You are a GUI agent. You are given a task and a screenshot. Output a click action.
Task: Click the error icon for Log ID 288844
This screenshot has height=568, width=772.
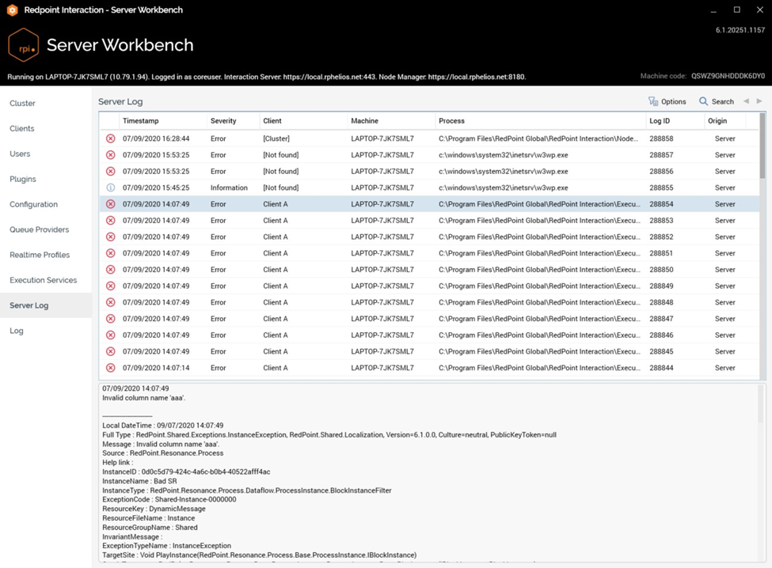[110, 368]
